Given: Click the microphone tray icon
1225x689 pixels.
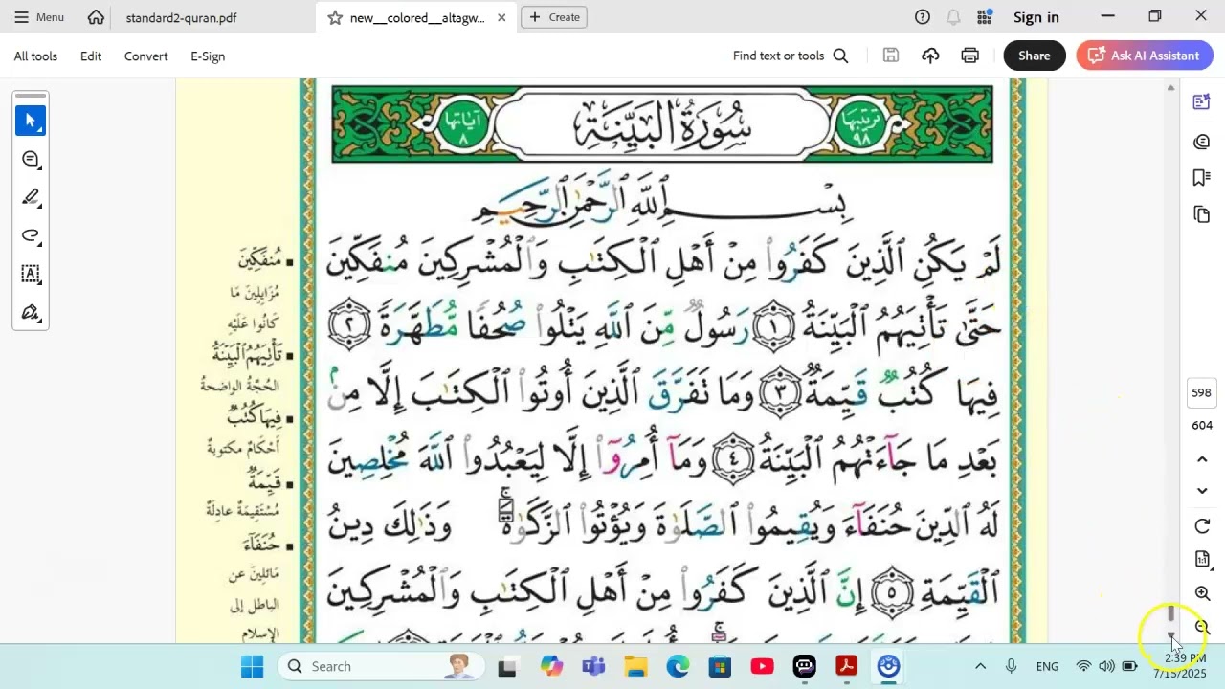Looking at the screenshot, I should pyautogui.click(x=1011, y=666).
